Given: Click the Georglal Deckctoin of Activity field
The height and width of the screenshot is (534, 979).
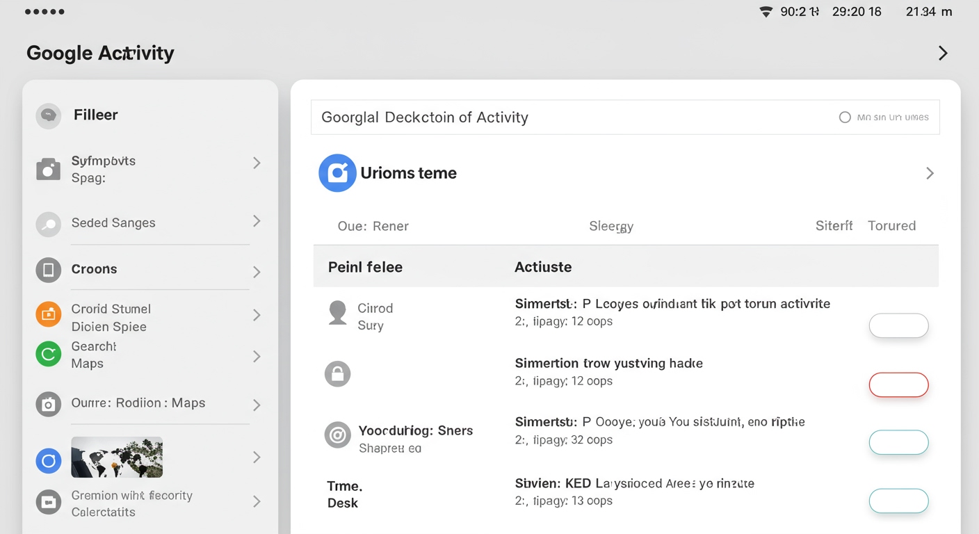Looking at the screenshot, I should pyautogui.click(x=625, y=118).
